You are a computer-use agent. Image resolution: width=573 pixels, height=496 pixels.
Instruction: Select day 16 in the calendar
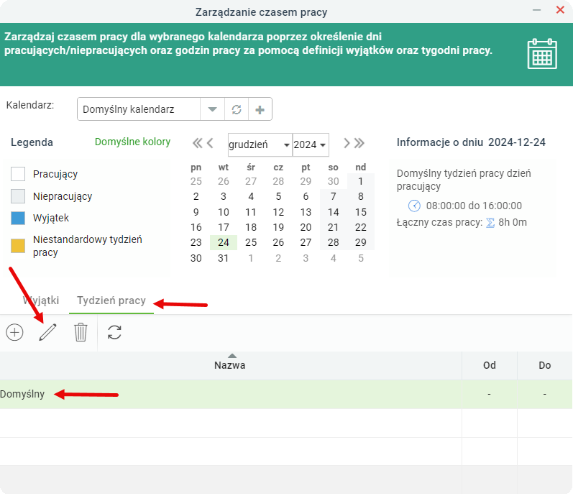point(196,227)
